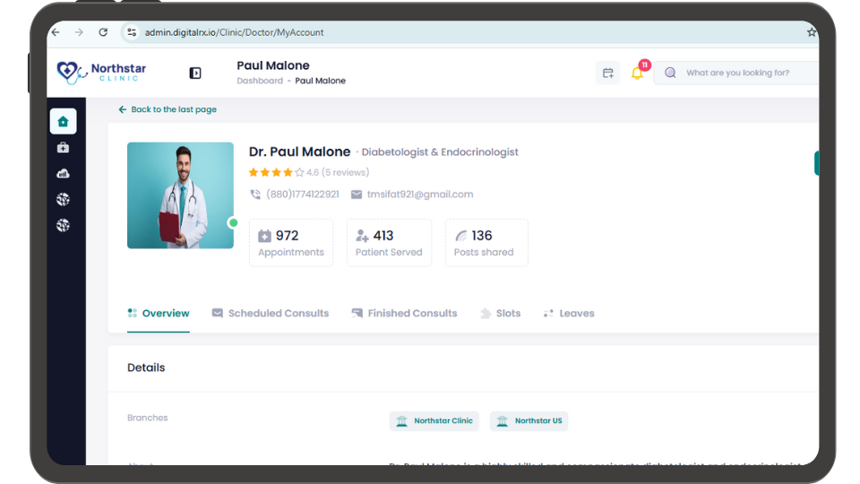Viewport: 860px width, 484px height.
Task: Click the green online status dot
Action: (x=233, y=223)
